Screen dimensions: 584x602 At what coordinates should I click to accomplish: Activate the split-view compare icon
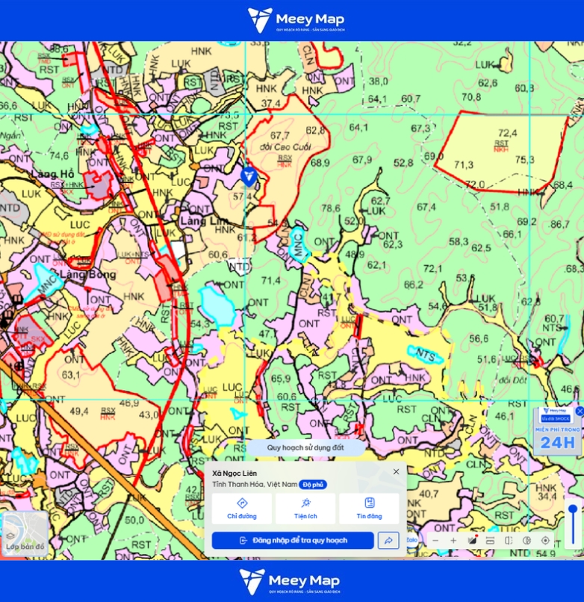tap(509, 541)
